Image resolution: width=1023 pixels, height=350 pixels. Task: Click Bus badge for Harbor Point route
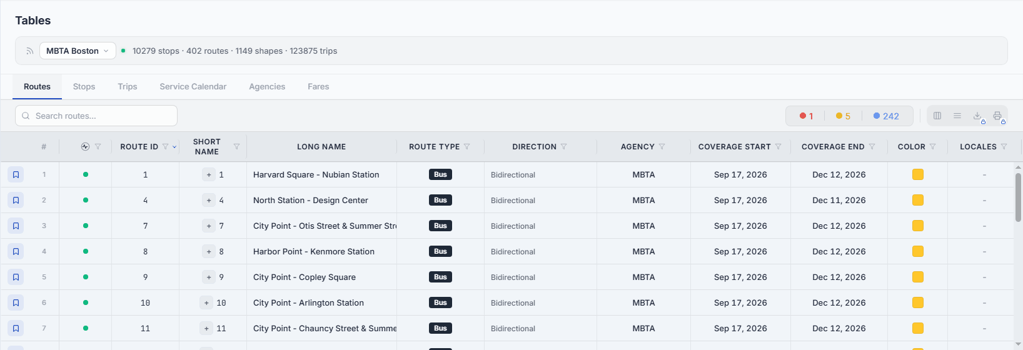point(440,251)
